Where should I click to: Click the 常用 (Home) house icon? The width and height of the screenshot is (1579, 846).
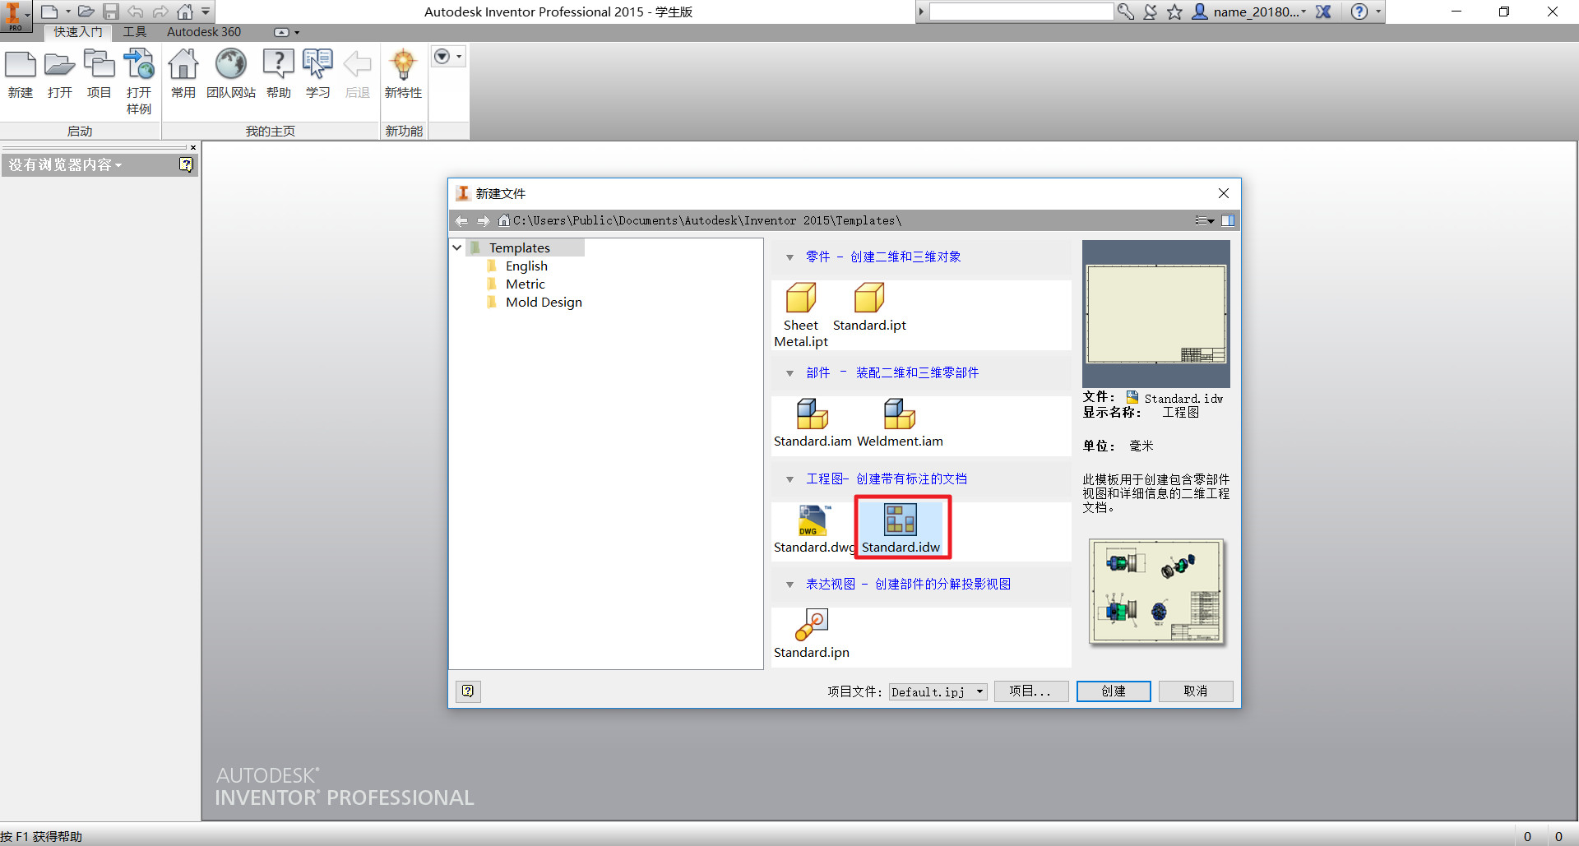click(x=183, y=74)
